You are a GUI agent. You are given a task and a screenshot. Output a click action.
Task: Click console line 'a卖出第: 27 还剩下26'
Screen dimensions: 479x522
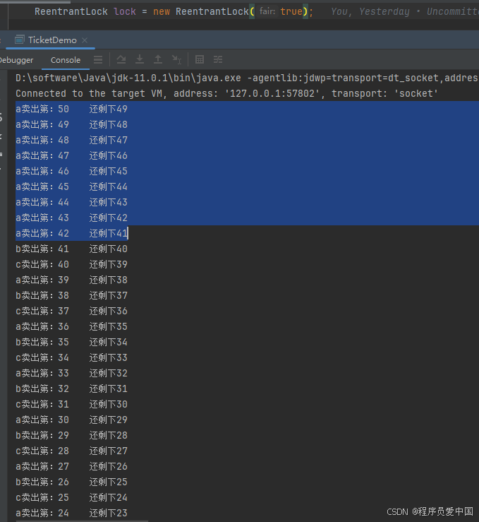pos(71,466)
